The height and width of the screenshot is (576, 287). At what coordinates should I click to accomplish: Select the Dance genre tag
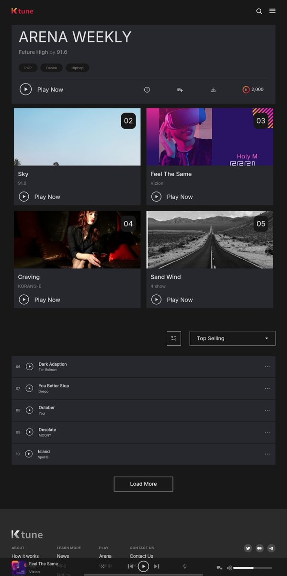click(x=52, y=68)
